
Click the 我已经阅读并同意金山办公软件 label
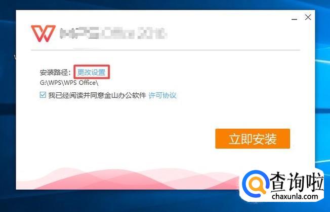(x=97, y=95)
